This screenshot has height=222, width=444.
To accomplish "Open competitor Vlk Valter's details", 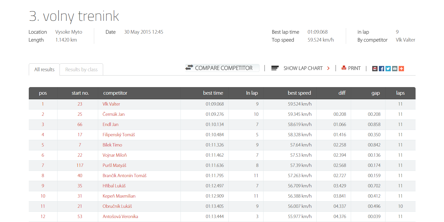I will click(x=111, y=104).
